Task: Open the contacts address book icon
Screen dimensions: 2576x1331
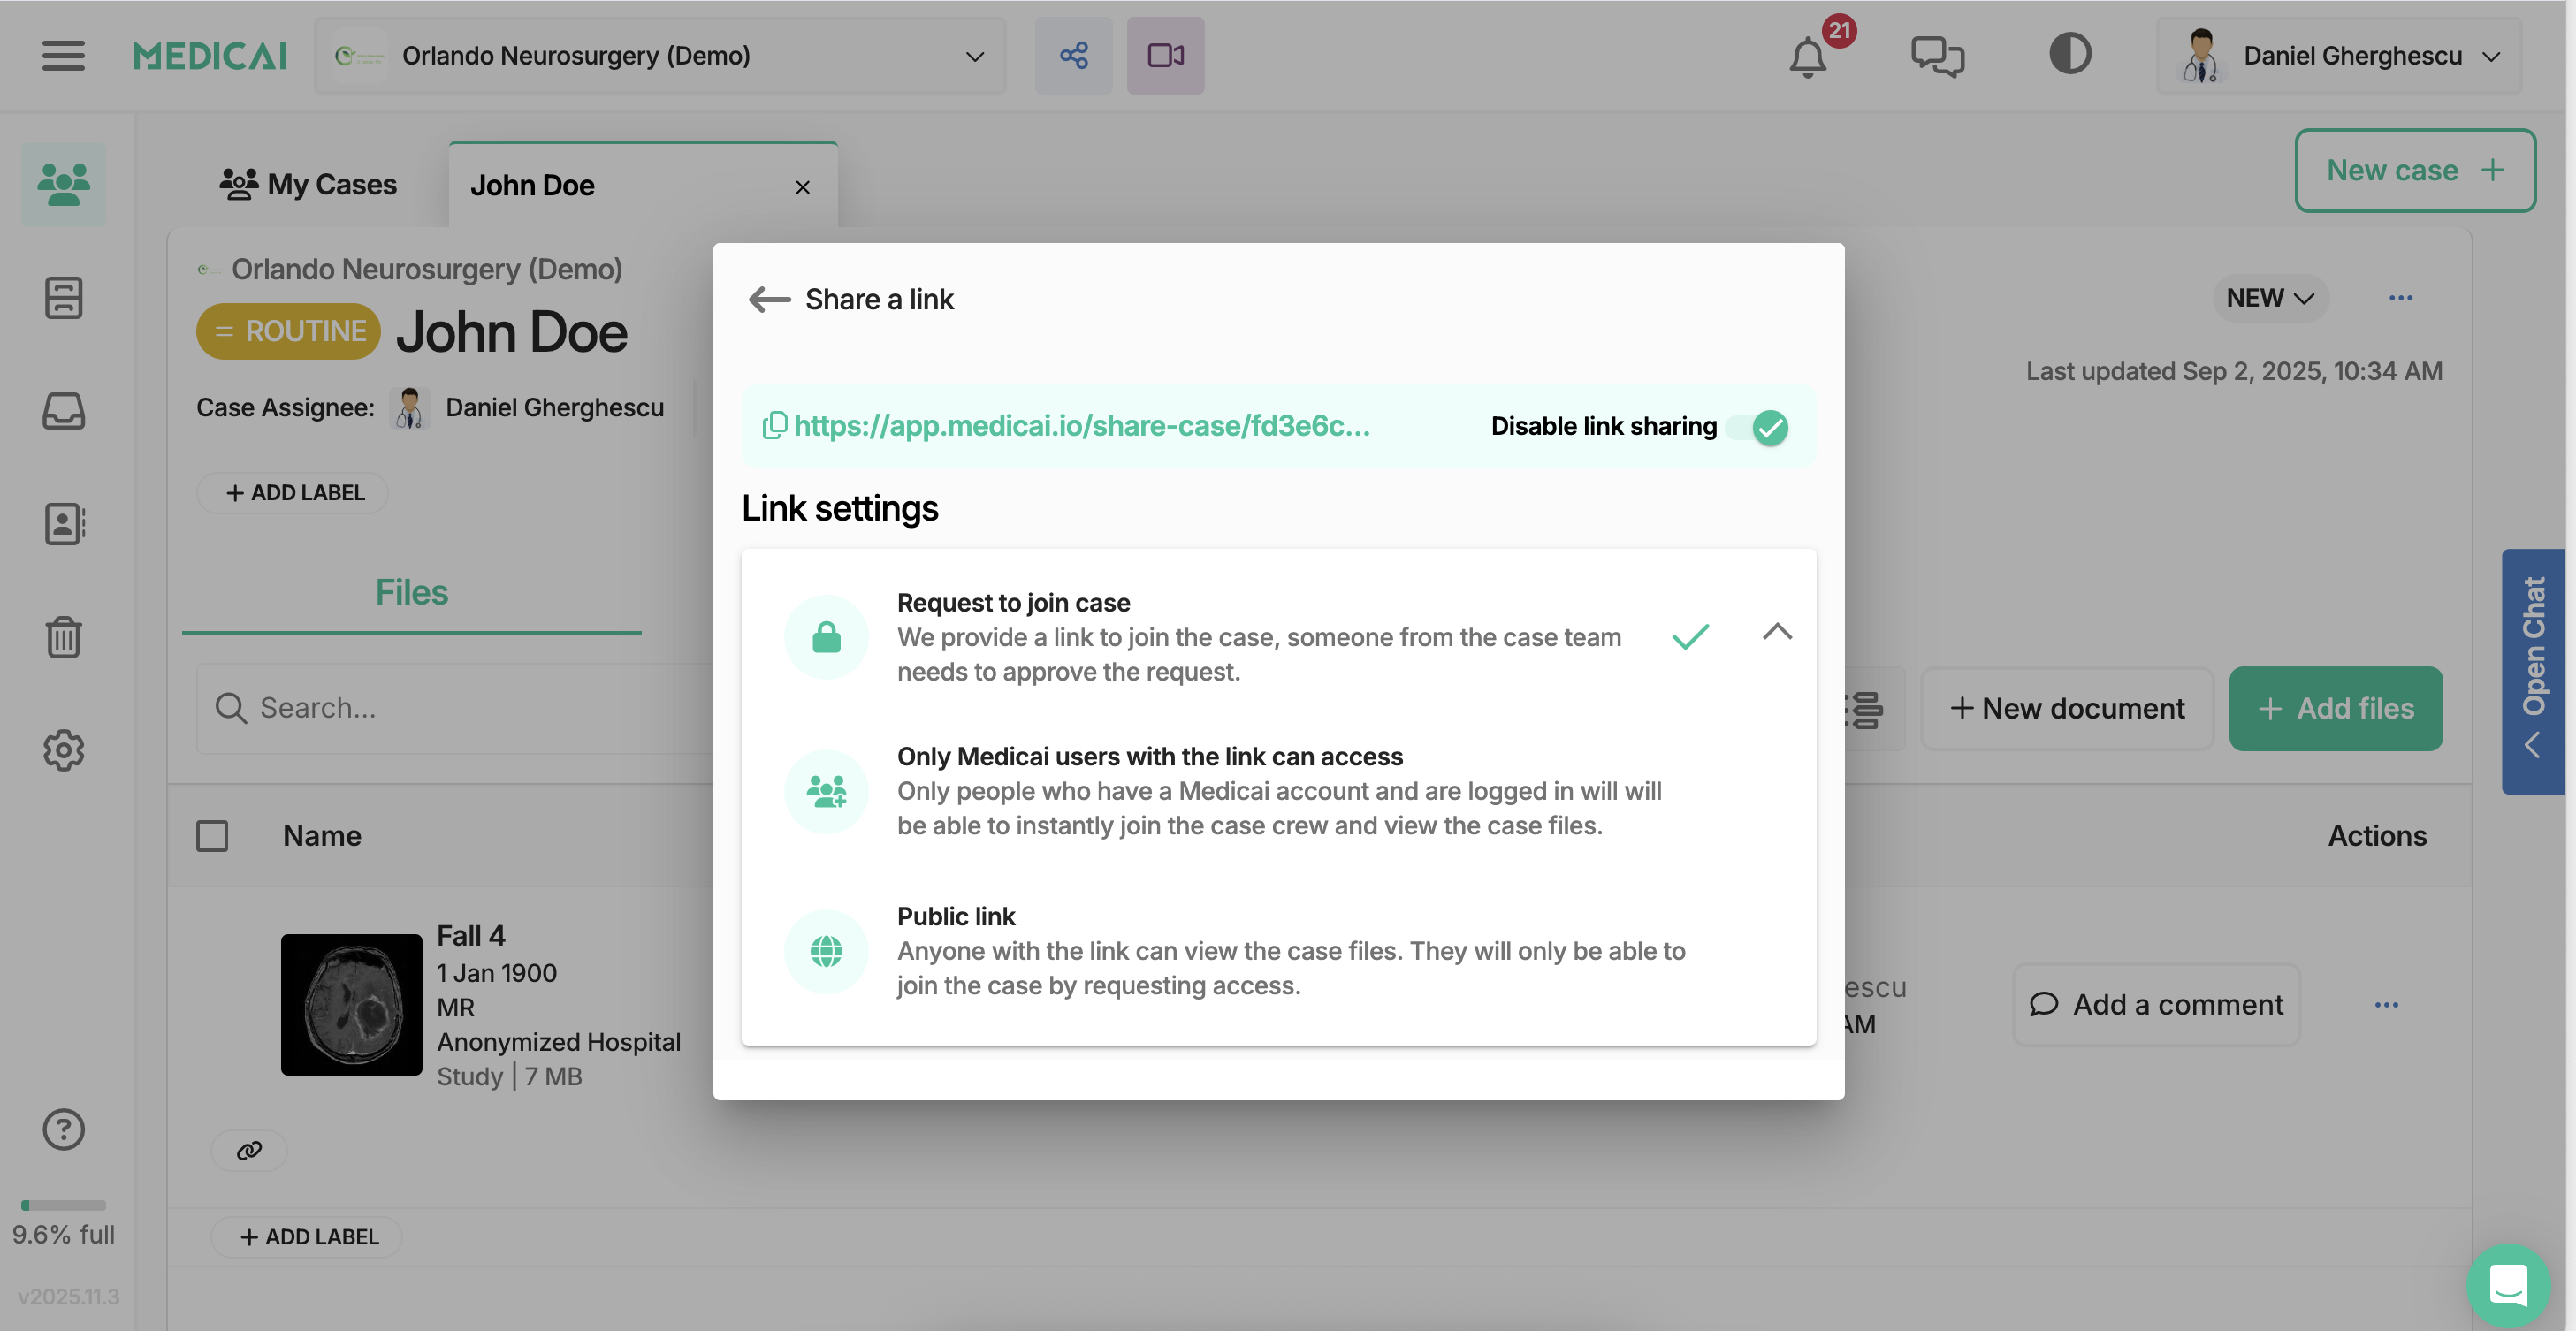Action: tap(65, 524)
